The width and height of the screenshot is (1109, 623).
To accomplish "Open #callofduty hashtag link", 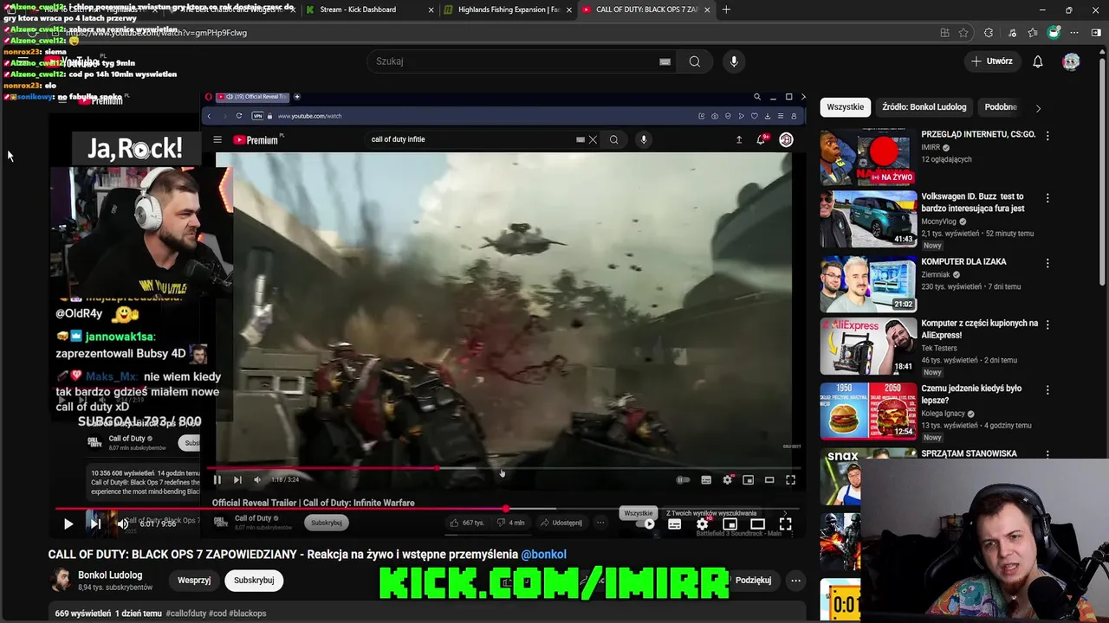I will [x=186, y=613].
